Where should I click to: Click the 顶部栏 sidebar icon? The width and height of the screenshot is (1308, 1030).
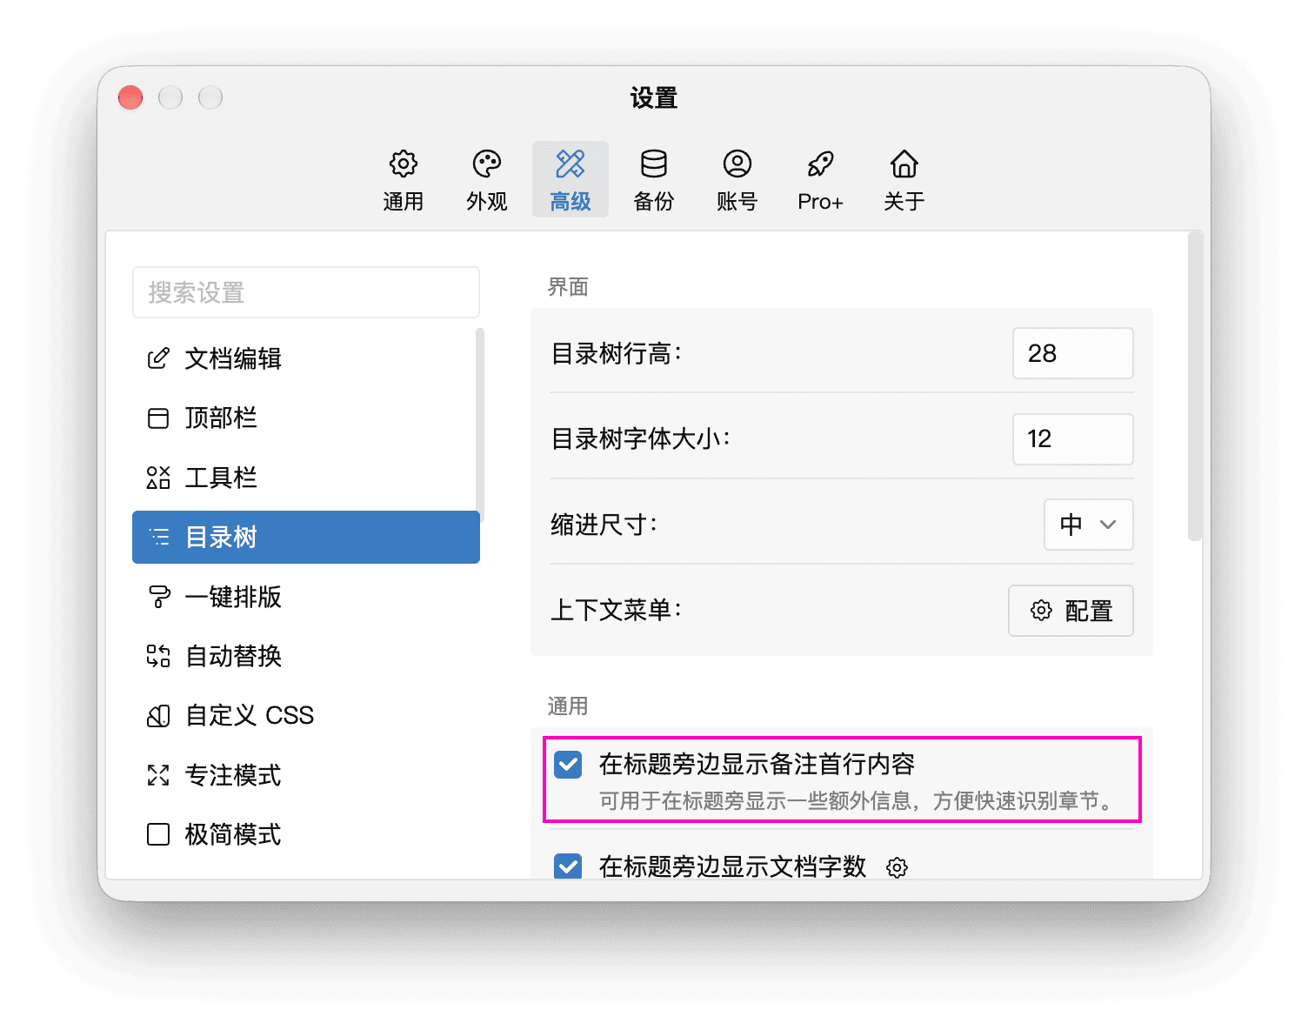(158, 418)
